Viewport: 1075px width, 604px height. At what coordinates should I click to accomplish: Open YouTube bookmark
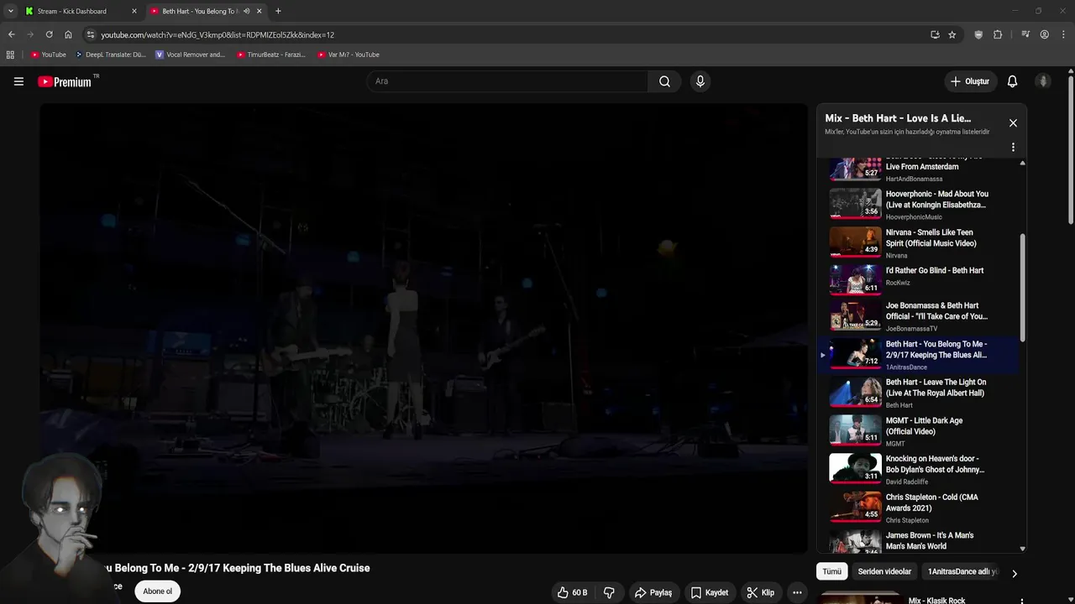point(48,55)
